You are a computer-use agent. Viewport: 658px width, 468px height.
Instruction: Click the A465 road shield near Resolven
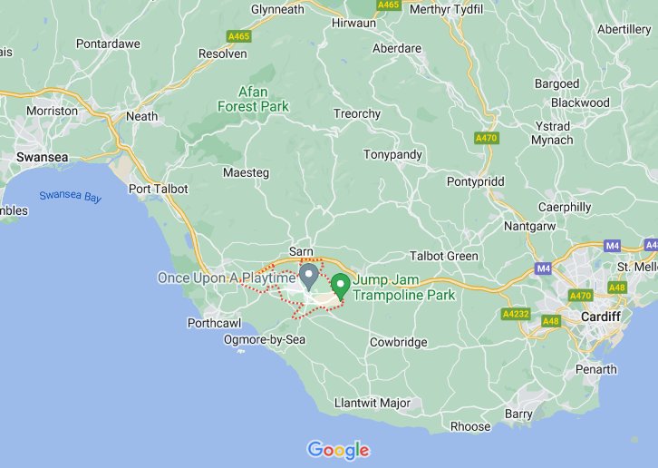238,36
